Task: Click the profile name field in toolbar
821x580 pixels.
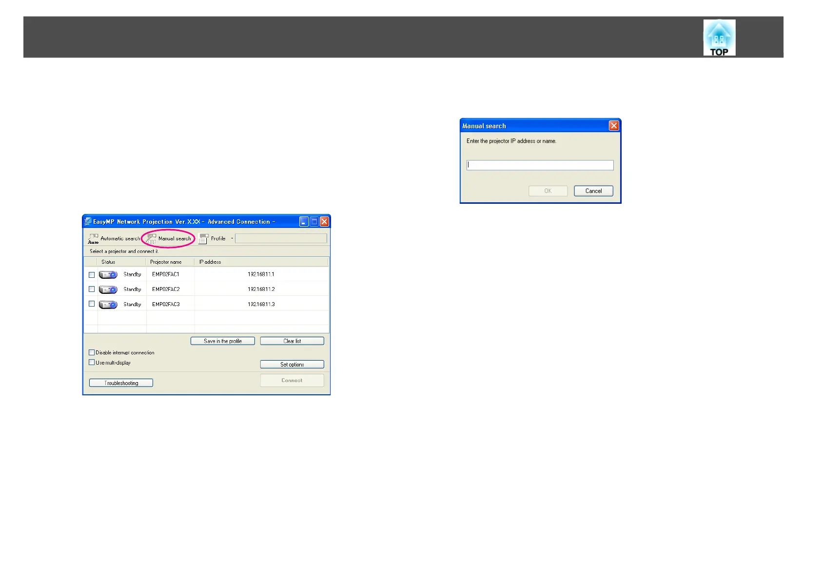Action: pyautogui.click(x=281, y=238)
